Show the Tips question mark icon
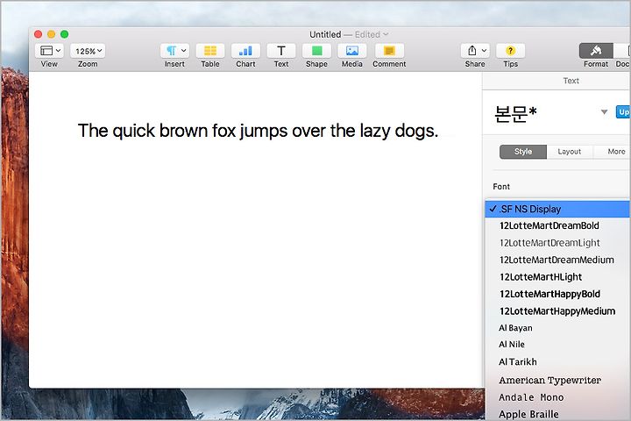The width and height of the screenshot is (631, 421). [x=510, y=51]
